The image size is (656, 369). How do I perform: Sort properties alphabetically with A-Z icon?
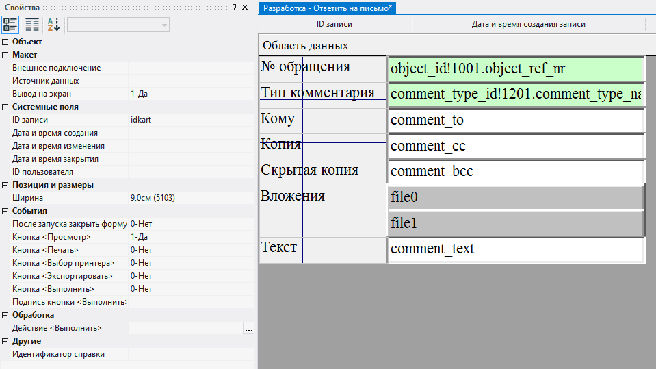coord(53,25)
